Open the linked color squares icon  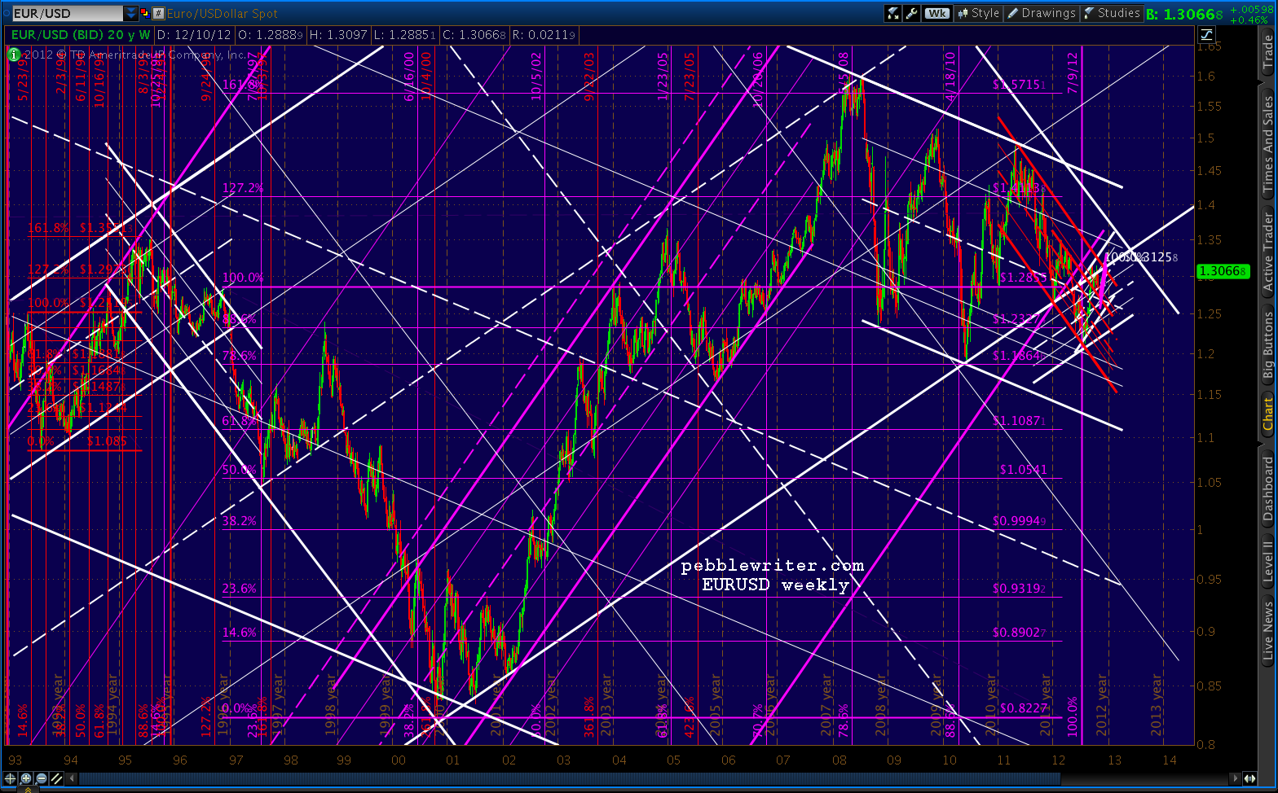click(145, 14)
